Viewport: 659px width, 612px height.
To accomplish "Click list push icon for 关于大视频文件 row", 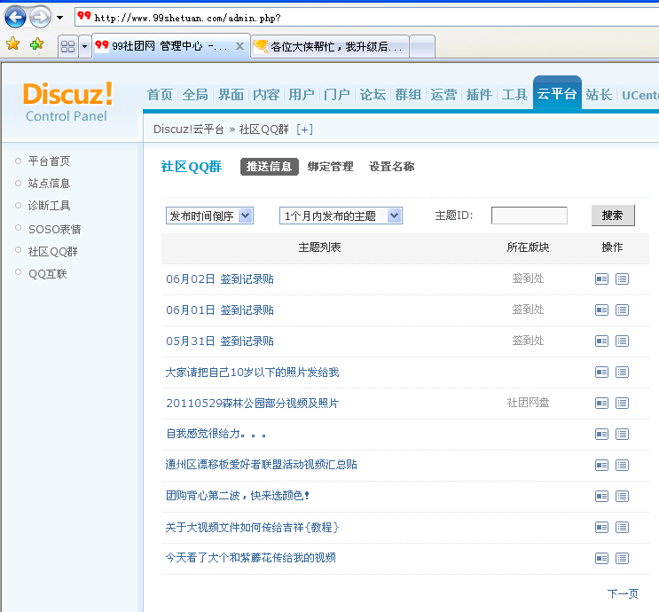I will click(x=622, y=528).
